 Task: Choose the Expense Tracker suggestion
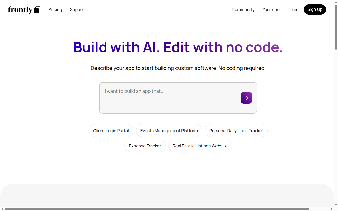145,146
